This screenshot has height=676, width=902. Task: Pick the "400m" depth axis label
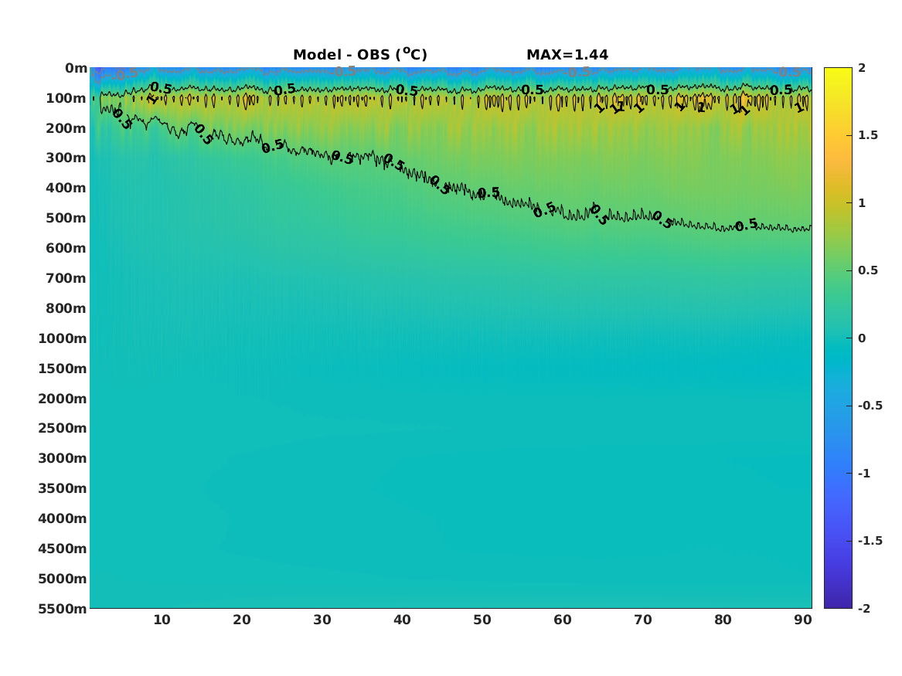point(66,188)
